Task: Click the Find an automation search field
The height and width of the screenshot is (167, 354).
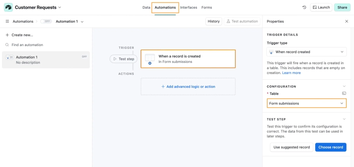Action: tap(46, 45)
